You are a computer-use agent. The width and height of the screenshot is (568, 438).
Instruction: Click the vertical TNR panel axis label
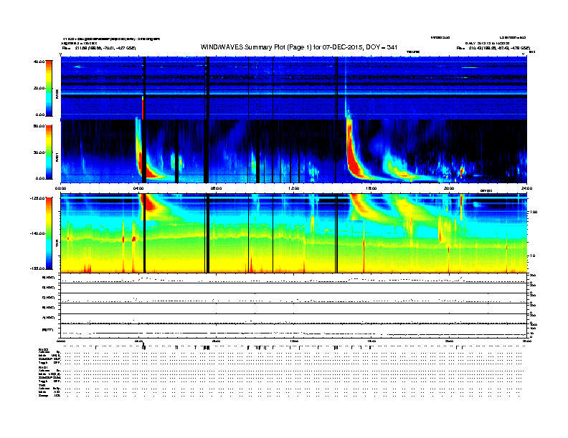click(x=57, y=244)
